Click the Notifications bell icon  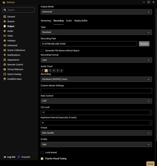point(5,55)
